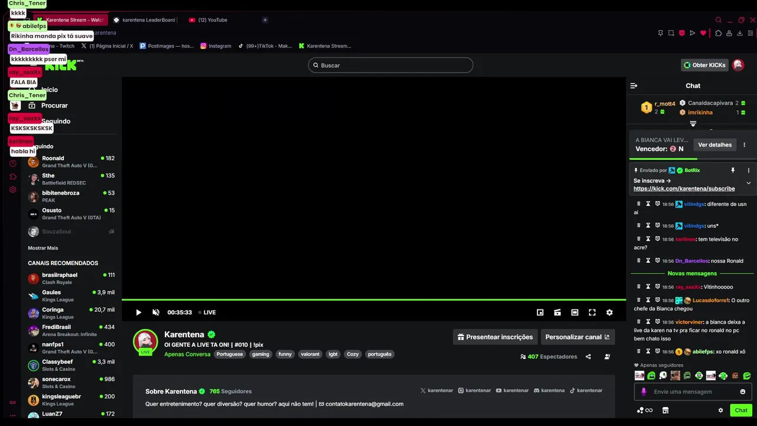Collapse the pinned BotRix message
757x426 pixels.
pyautogui.click(x=749, y=183)
